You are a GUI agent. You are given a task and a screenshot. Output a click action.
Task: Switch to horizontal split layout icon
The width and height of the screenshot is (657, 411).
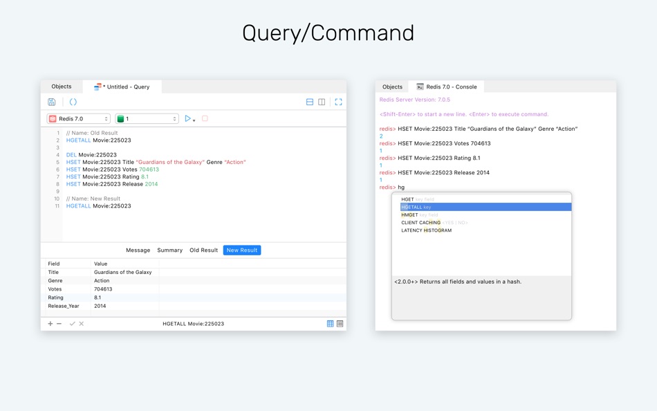[x=310, y=102]
